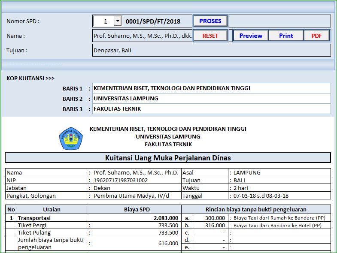
Task: Click the Print button
Action: point(286,36)
